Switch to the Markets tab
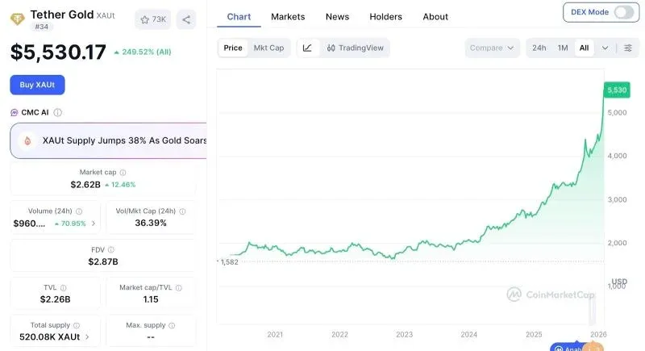The width and height of the screenshot is (645, 351). [288, 16]
